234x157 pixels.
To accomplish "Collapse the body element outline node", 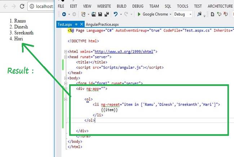I will (66, 78).
